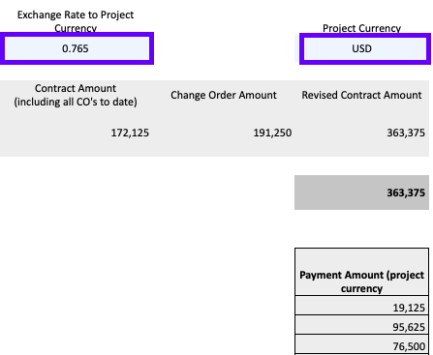Image resolution: width=433 pixels, height=355 pixels.
Task: Click the Change Order Amount column header
Action: [224, 95]
